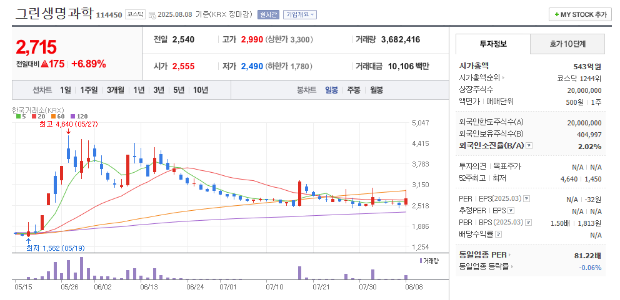The image size is (620, 300).
Task: Click the 거래량 value 3,682,416
Action: click(401, 39)
